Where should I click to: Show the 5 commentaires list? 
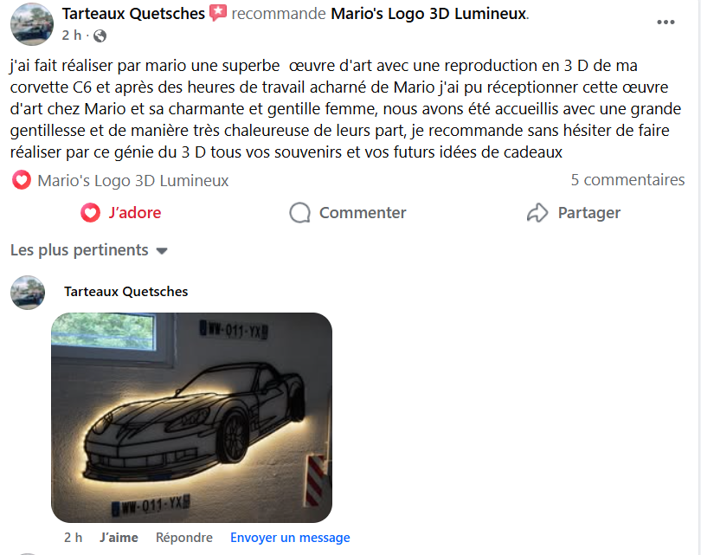(627, 180)
